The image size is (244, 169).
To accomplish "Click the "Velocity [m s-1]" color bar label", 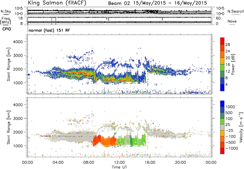I will click(x=241, y=127).
